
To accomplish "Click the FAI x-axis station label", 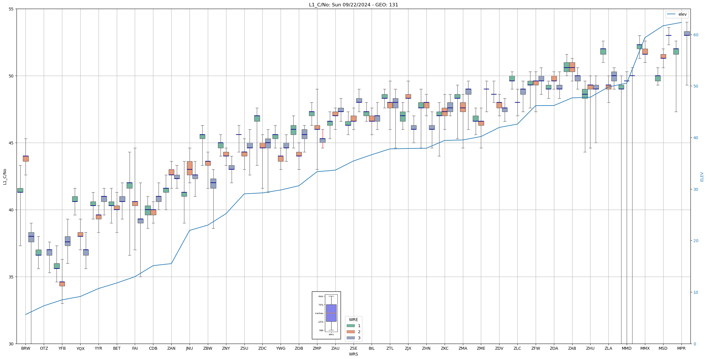I will click(135, 348).
